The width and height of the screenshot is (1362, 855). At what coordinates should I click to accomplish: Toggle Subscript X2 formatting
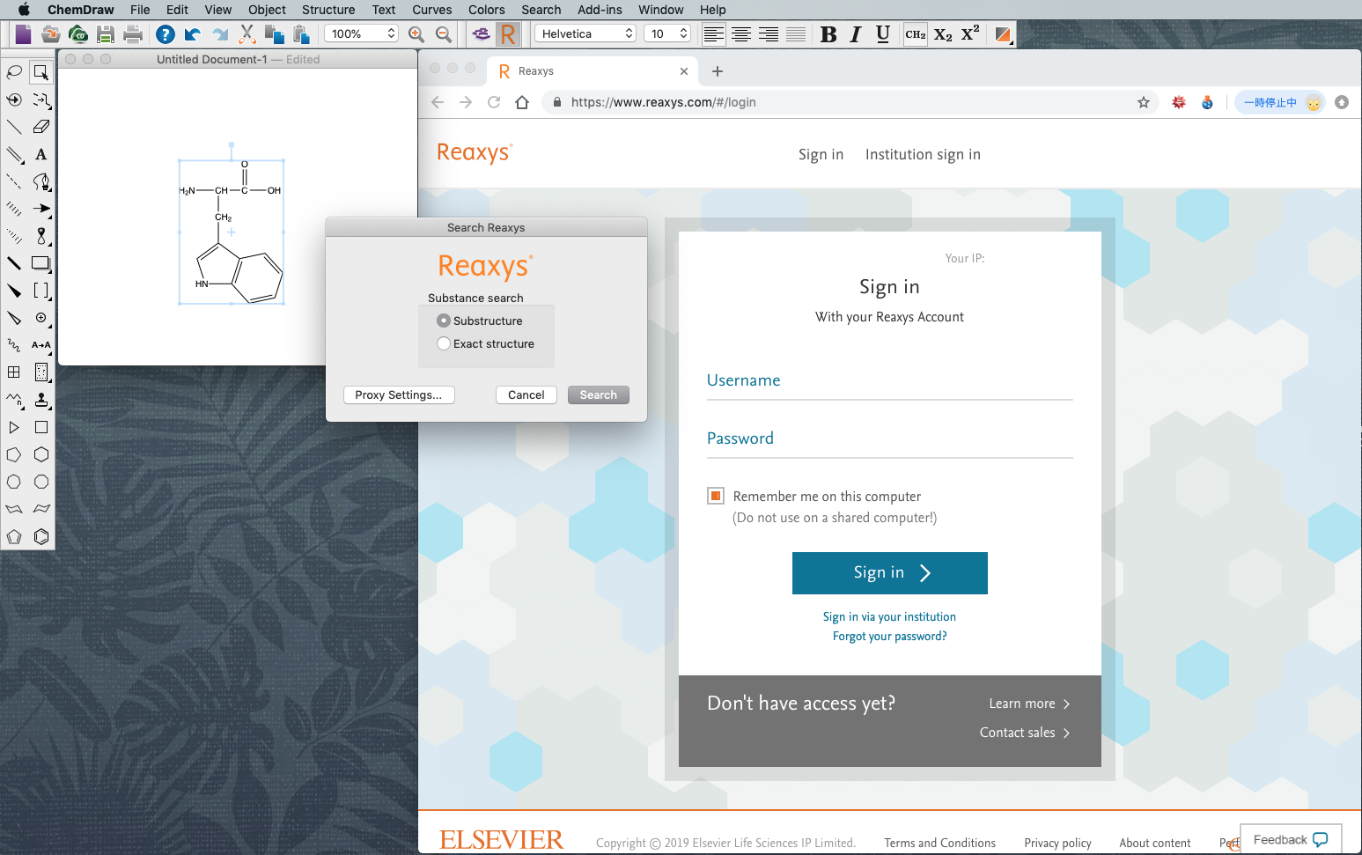click(943, 34)
